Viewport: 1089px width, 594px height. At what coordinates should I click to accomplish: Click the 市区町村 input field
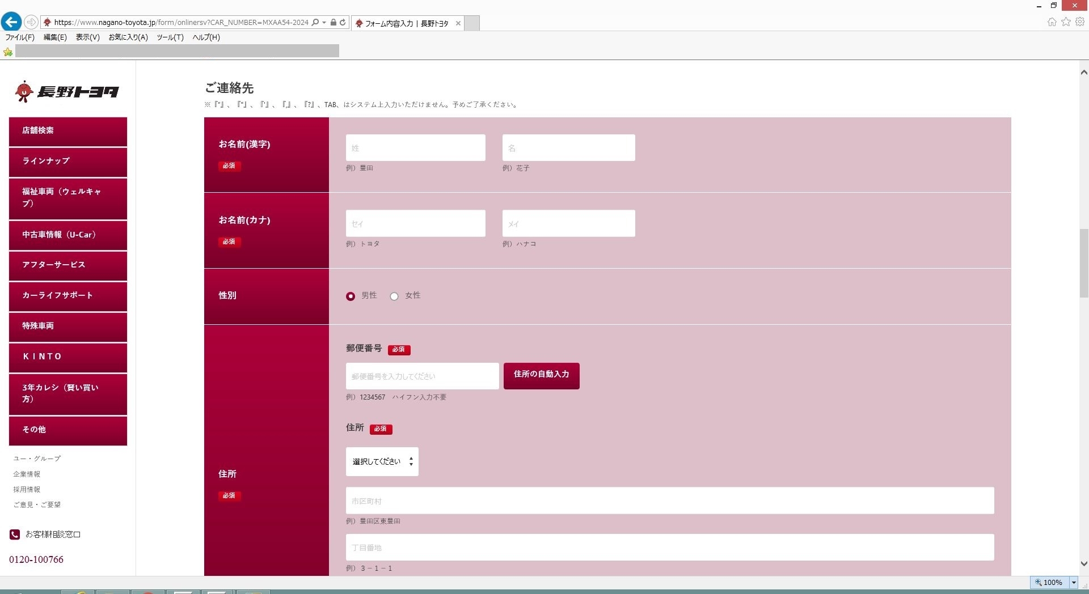click(670, 500)
